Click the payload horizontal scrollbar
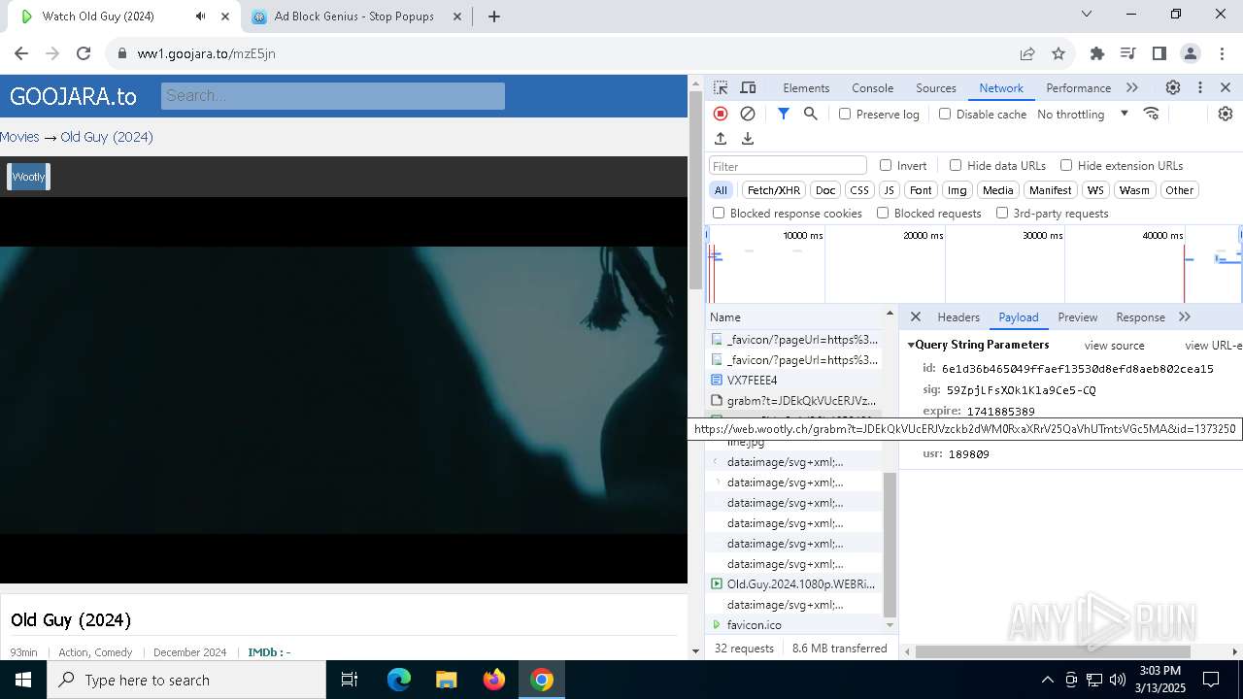The width and height of the screenshot is (1243, 699). pos(1053,651)
